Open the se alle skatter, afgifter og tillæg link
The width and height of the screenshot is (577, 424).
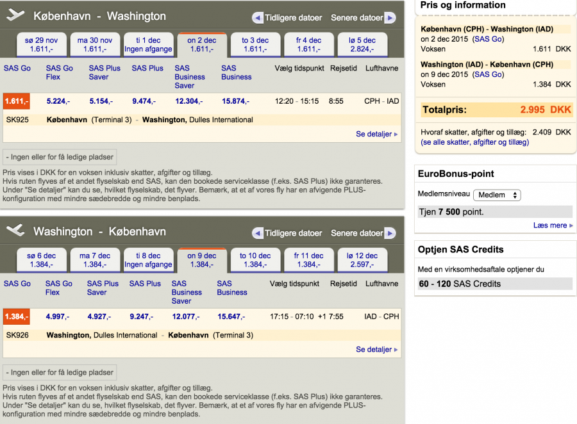click(x=474, y=142)
